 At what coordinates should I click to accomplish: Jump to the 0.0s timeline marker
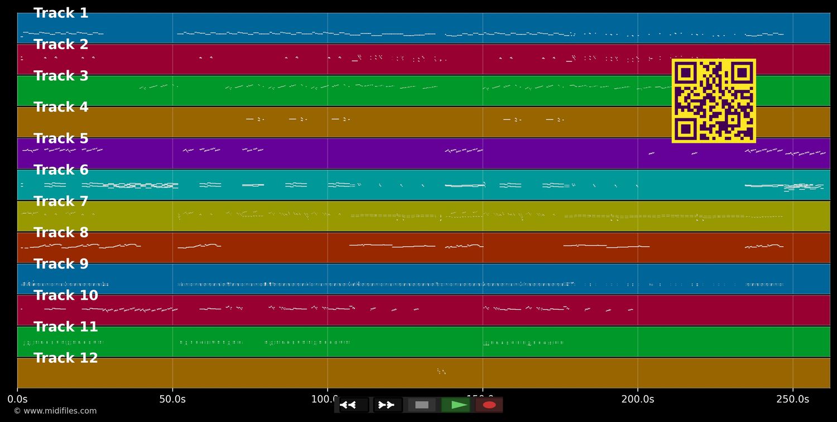(x=17, y=399)
